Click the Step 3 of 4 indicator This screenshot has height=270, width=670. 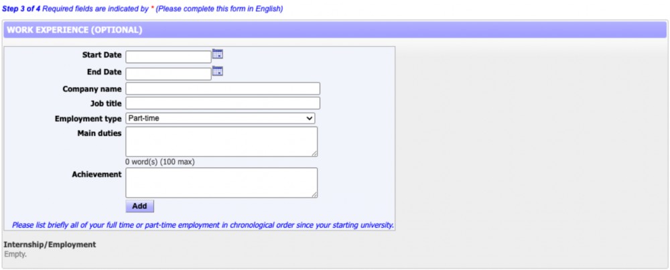21,9
